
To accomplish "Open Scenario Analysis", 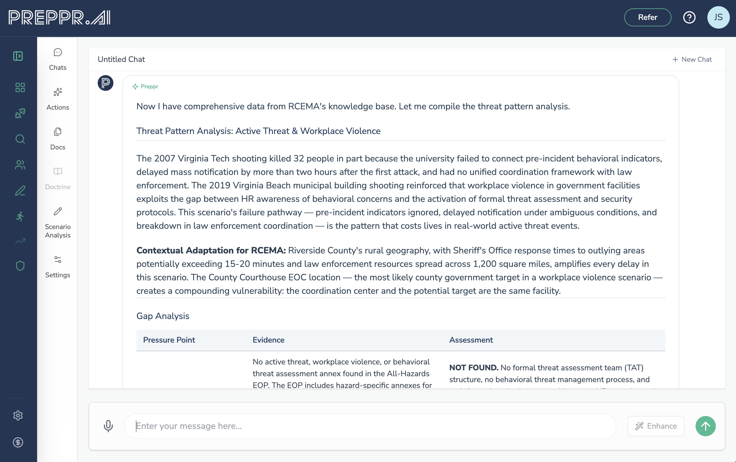I will tap(58, 223).
